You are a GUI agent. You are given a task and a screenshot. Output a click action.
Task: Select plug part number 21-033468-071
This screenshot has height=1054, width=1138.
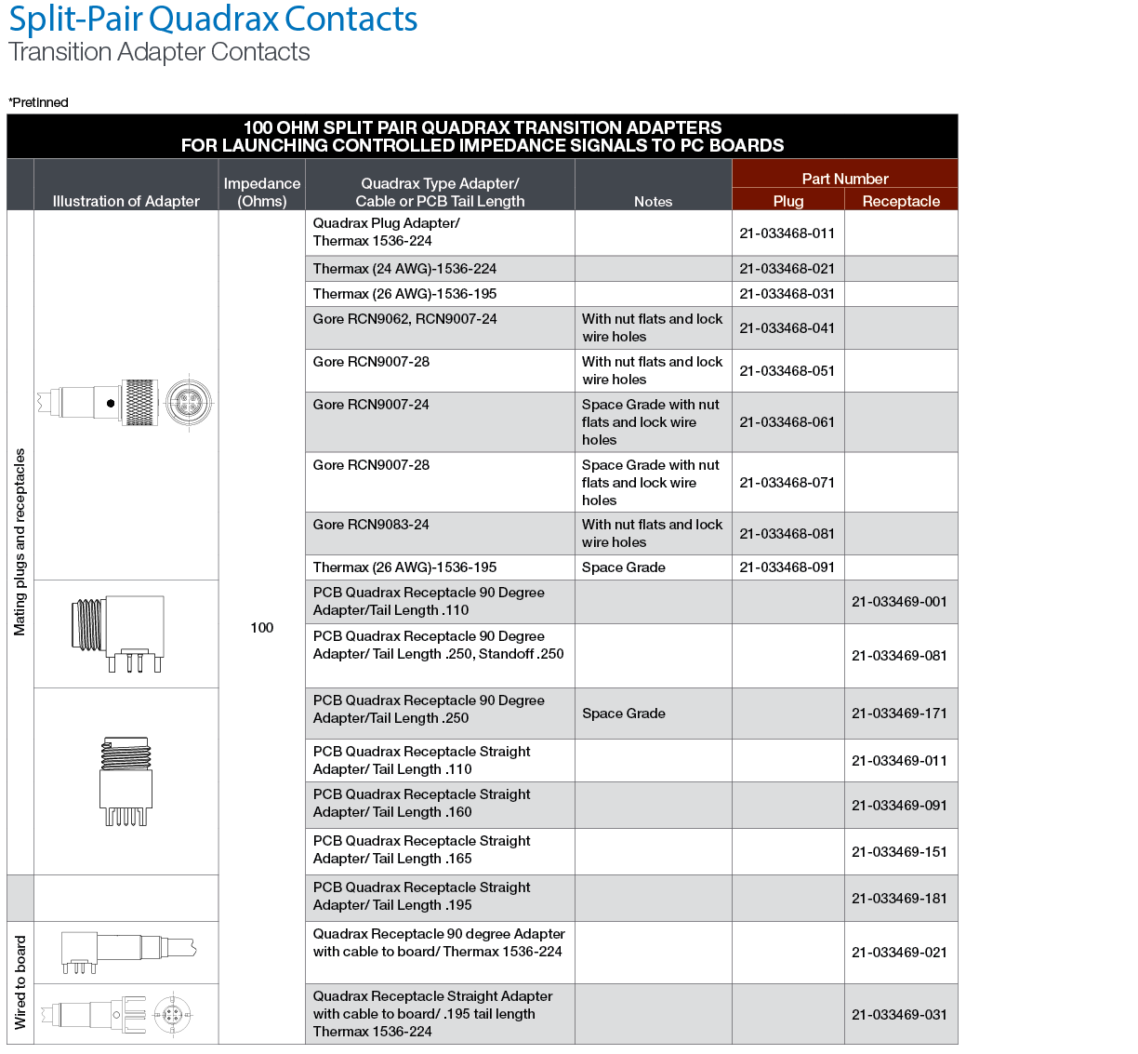[x=787, y=483]
